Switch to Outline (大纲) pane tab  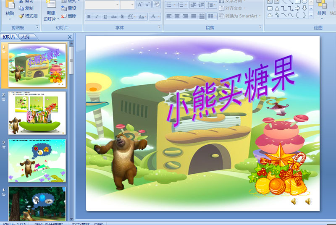coord(26,37)
